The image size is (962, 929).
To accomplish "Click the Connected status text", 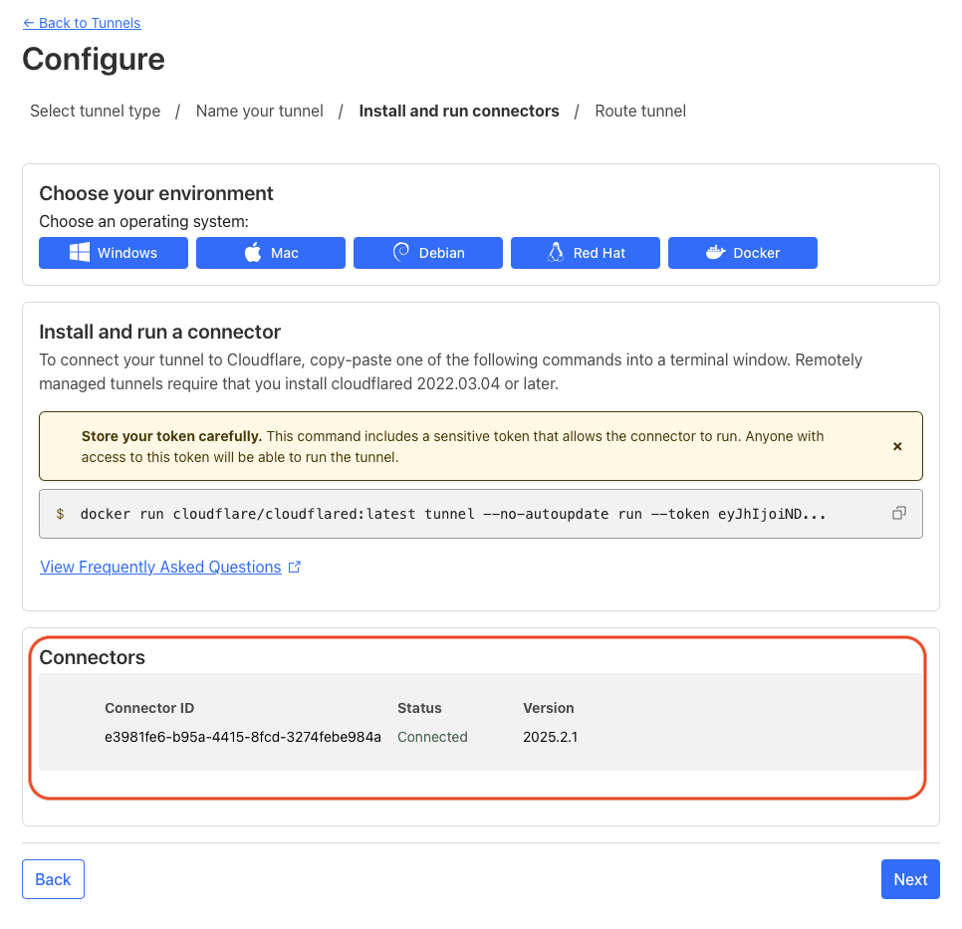I will 432,737.
